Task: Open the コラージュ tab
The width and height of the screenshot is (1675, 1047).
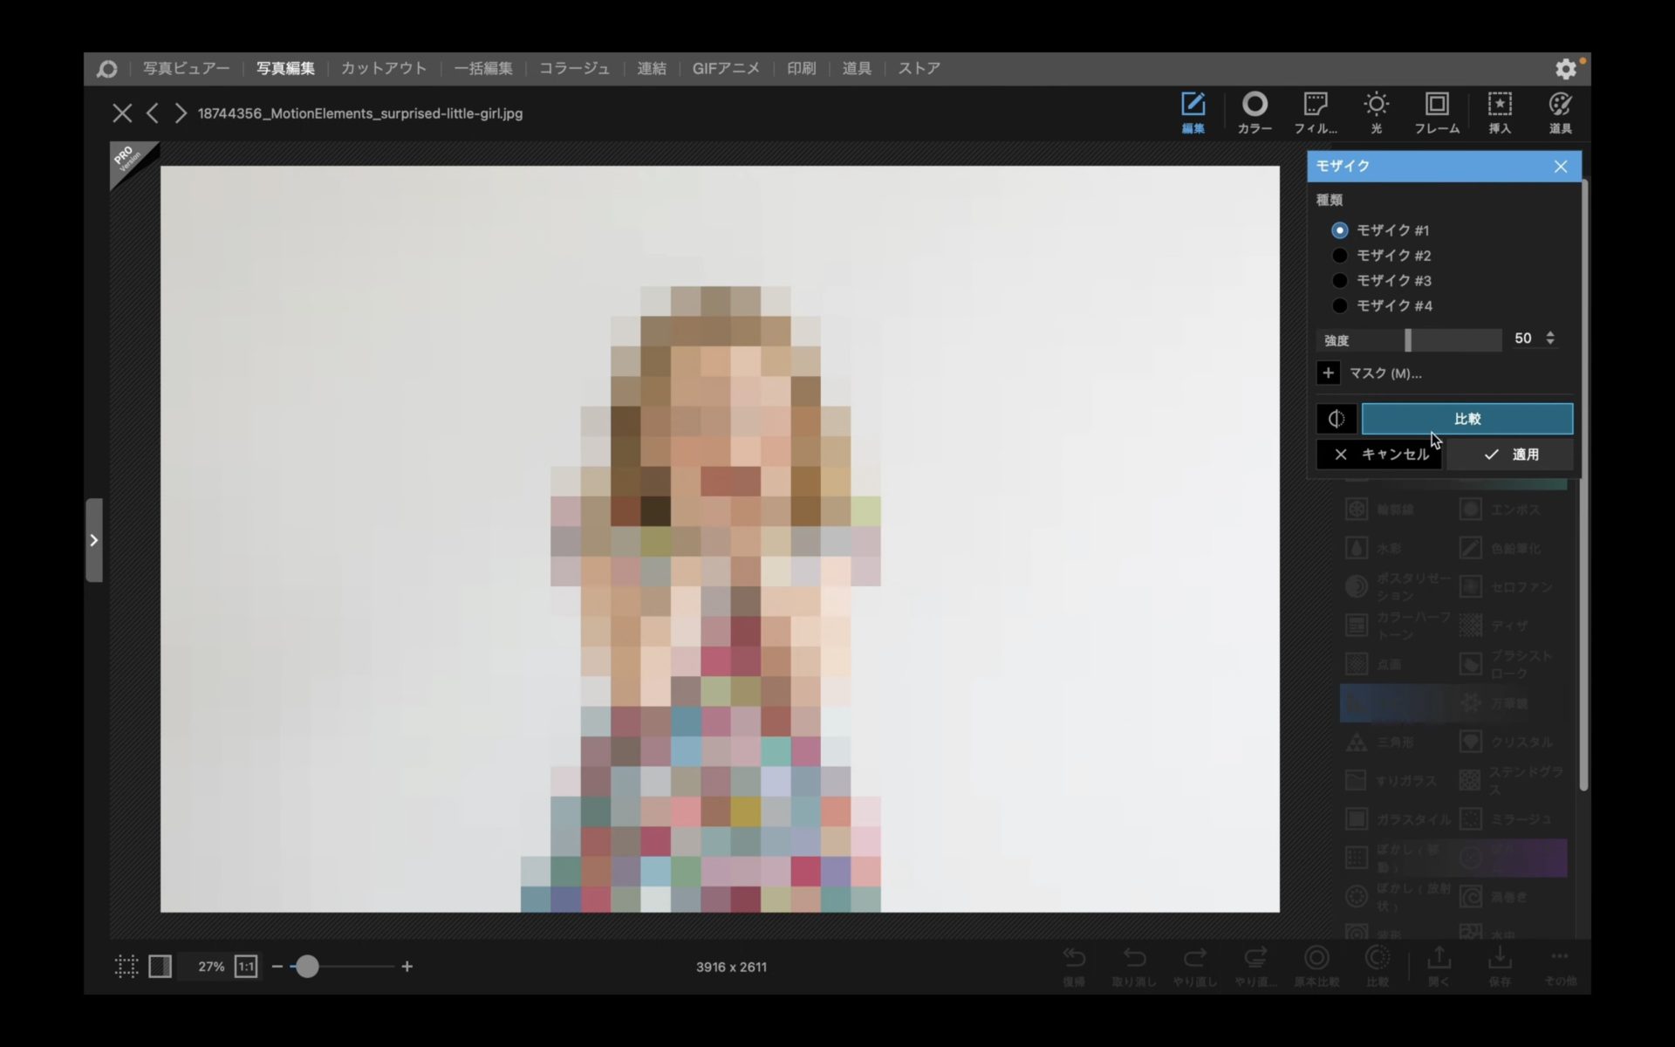Action: (x=574, y=69)
